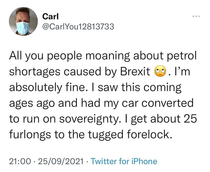Click the word converted in the tweet
210x172 pixels.
167,103
